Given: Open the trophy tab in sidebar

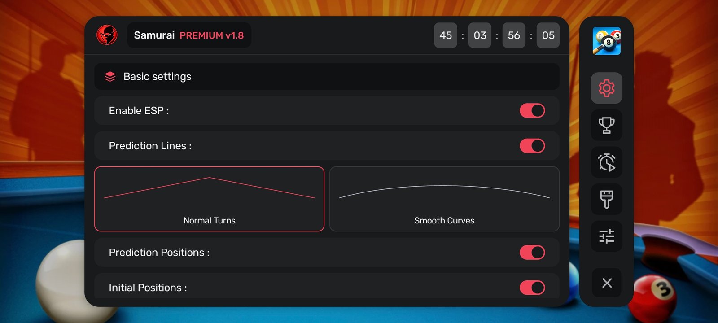Looking at the screenshot, I should click(607, 125).
